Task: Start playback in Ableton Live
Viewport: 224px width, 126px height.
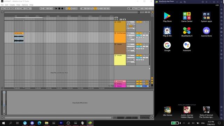Action: pyautogui.click(x=56, y=8)
